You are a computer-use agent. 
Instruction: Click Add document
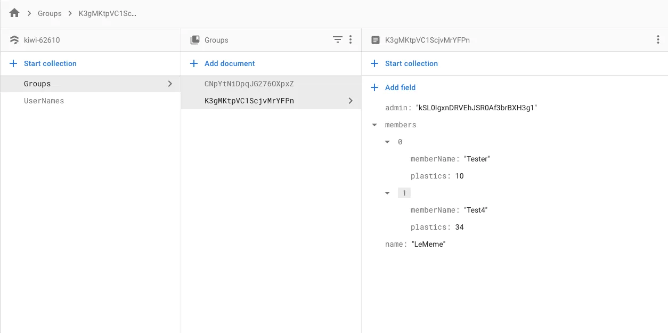click(230, 63)
